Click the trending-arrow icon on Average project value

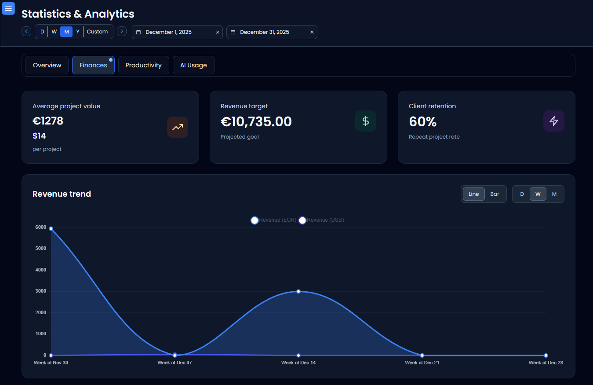pos(178,127)
